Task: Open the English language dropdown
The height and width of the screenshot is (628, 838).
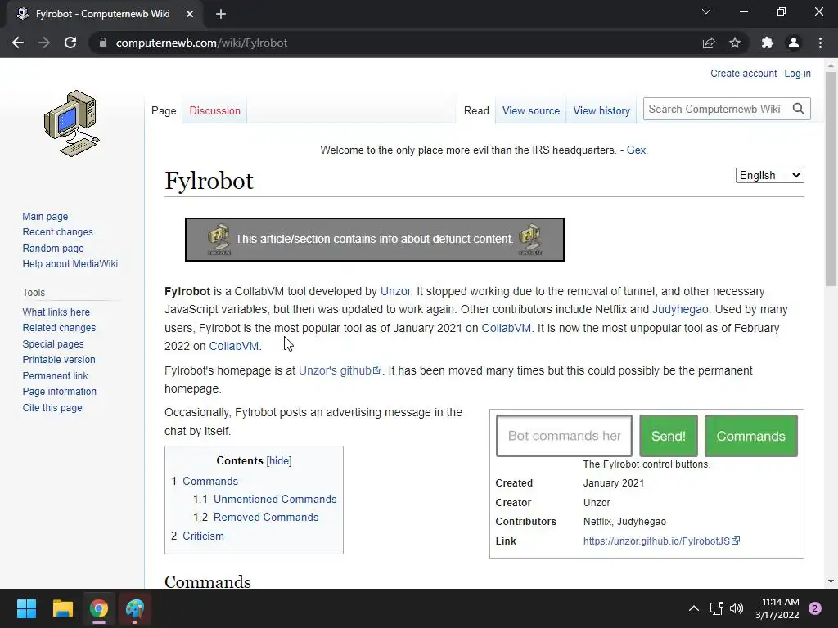Action: (x=769, y=175)
